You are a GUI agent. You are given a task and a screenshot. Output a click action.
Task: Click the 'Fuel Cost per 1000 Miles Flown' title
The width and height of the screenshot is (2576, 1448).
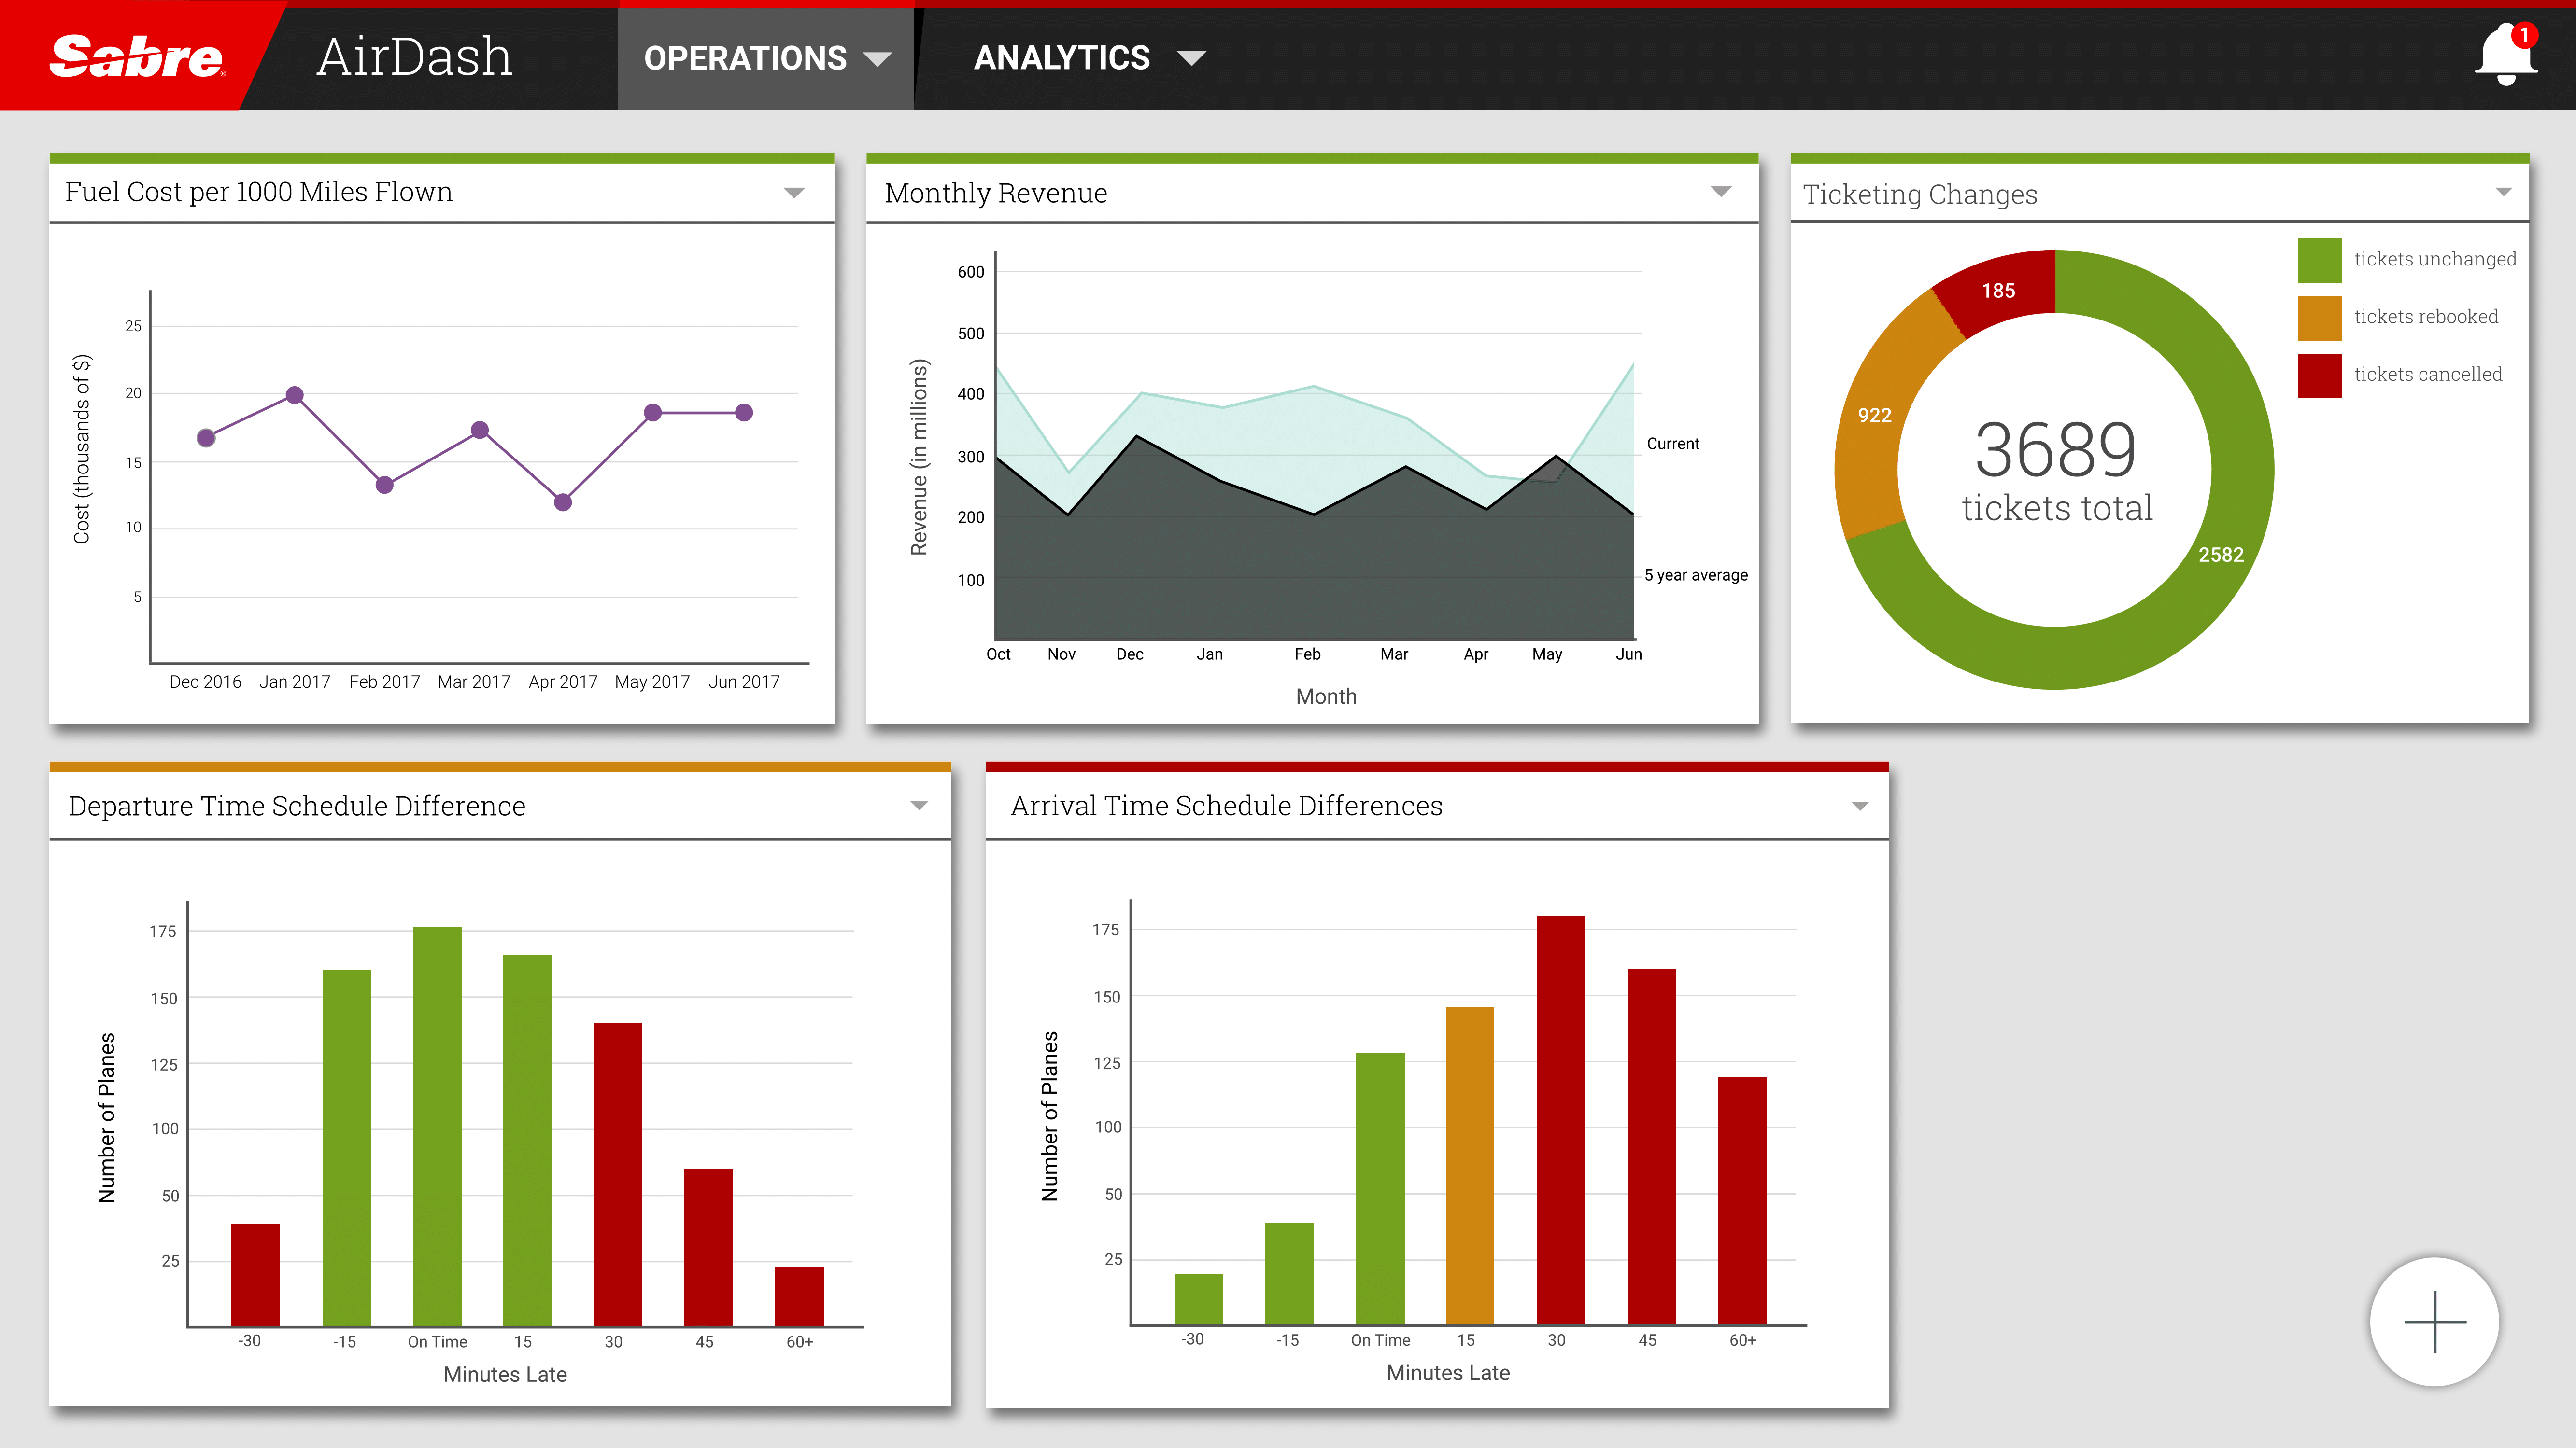(259, 192)
